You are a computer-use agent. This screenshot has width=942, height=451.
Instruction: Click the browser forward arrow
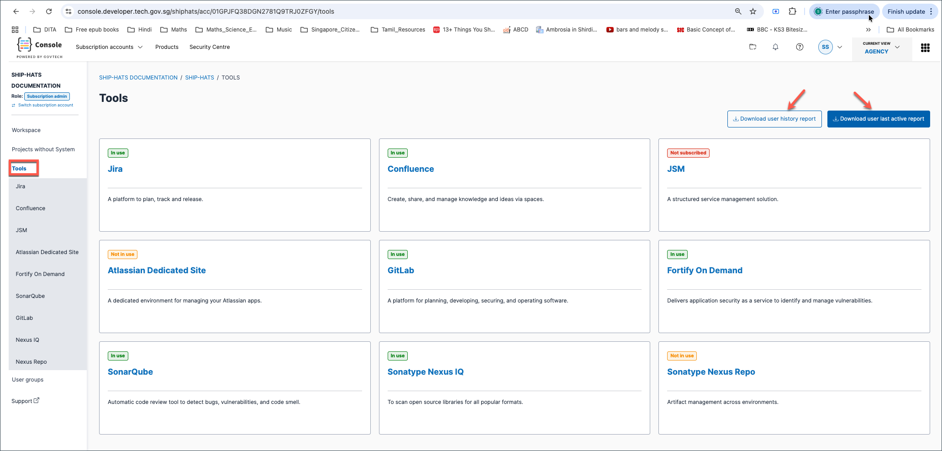(x=32, y=11)
